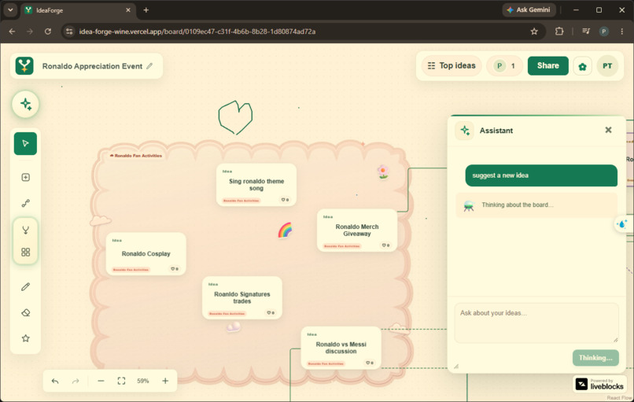Open the IdeaForge logo home
The image size is (634, 402).
tap(24, 66)
